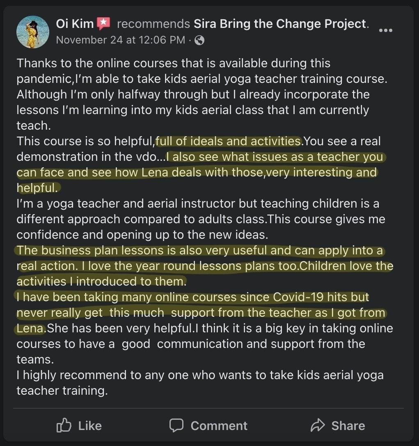Click the thumbs-up Like icon
The height and width of the screenshot is (446, 419).
tap(64, 425)
